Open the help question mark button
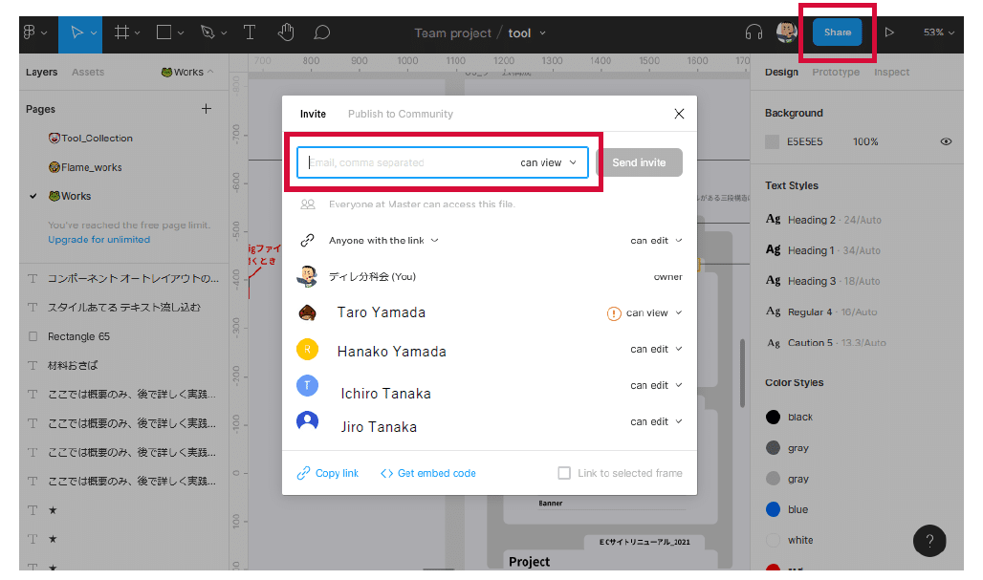This screenshot has width=983, height=580. point(929,541)
